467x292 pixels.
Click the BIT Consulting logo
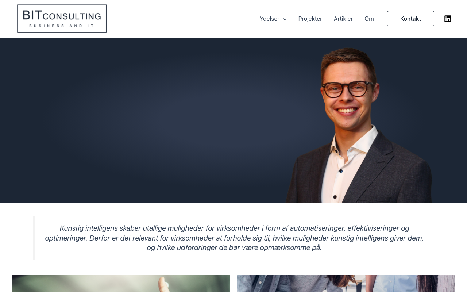tap(62, 19)
